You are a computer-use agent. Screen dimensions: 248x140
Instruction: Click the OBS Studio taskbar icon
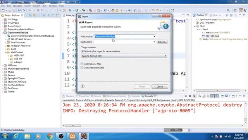61,136
